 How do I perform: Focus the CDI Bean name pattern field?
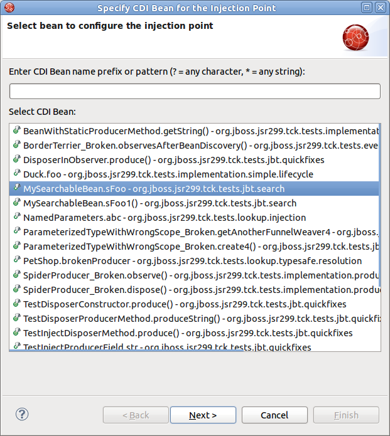pos(195,92)
